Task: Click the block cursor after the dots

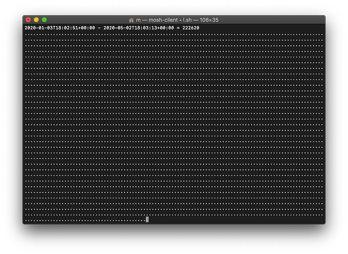Action: click(x=147, y=219)
